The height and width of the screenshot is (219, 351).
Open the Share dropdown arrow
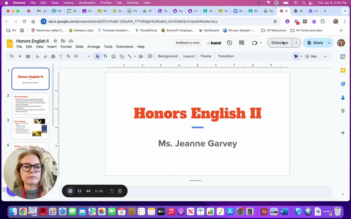[329, 43]
